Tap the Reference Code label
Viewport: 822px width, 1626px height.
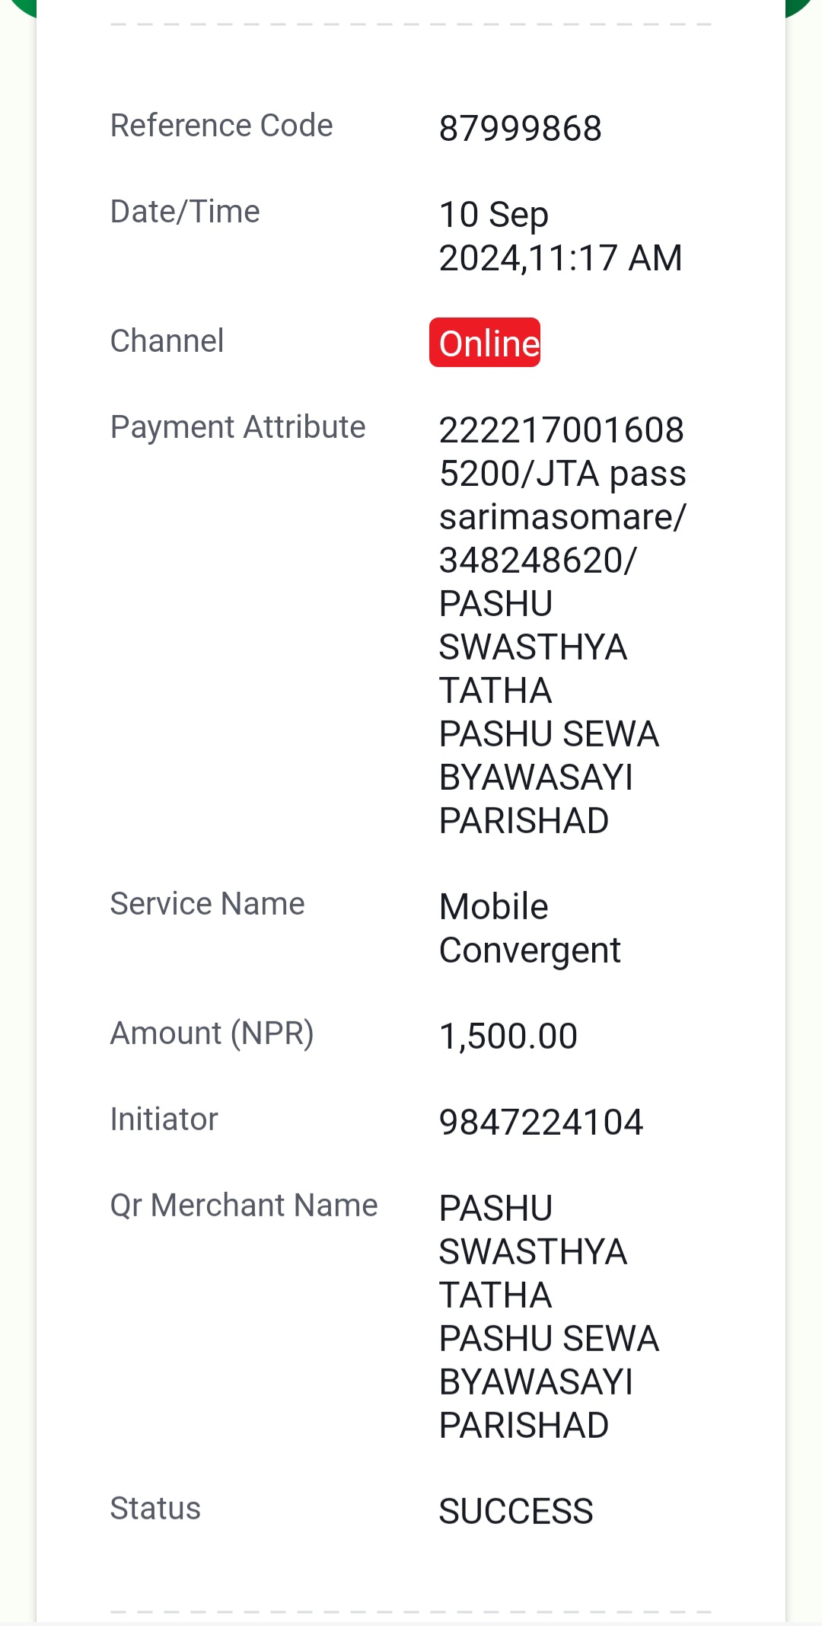[221, 125]
